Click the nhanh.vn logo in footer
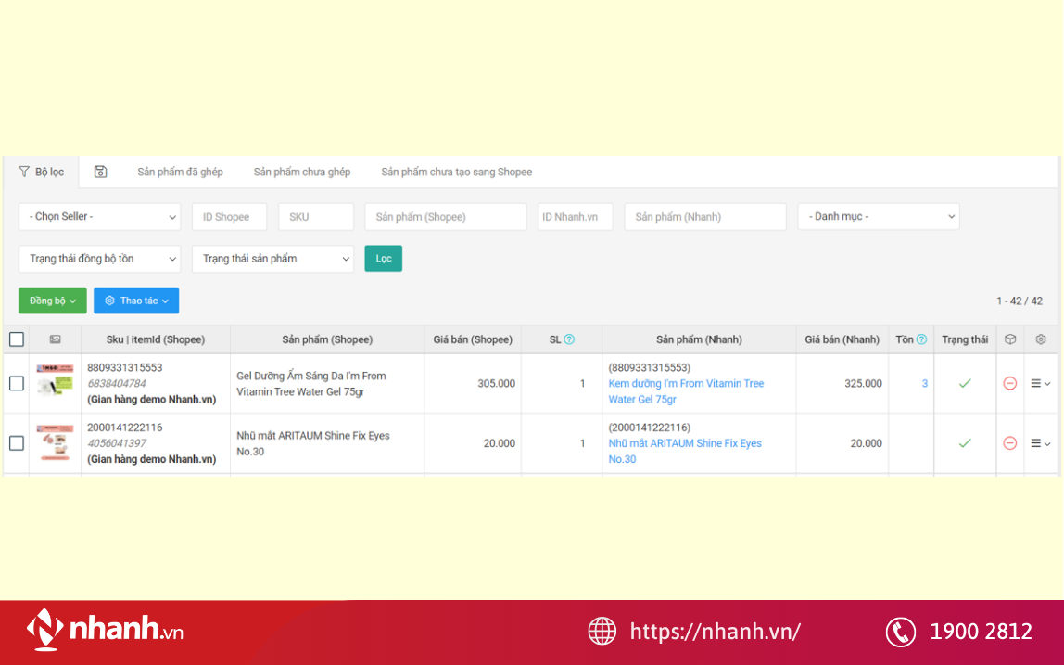Screen dimensions: 1064x665 (105, 630)
